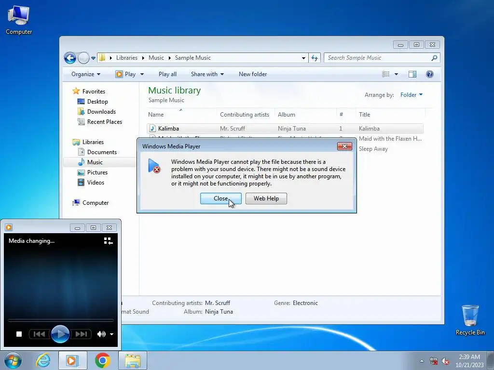
Task: Open Google Chrome from the taskbar
Action: click(x=102, y=360)
